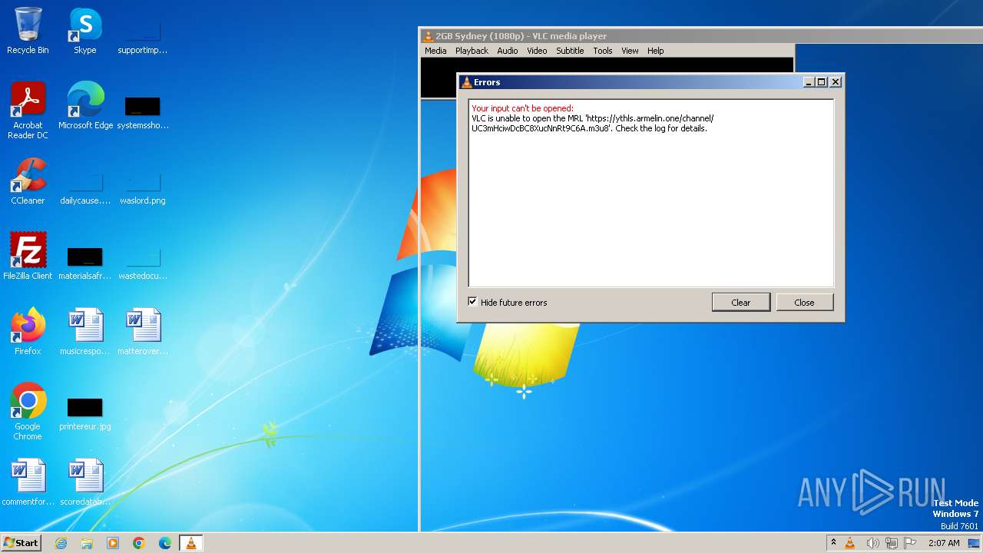This screenshot has width=983, height=553.
Task: Close Errors dialog with X button
Action: pyautogui.click(x=836, y=82)
